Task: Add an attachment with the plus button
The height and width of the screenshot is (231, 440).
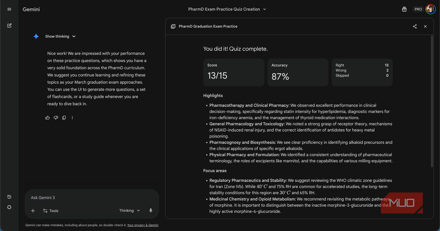Action: 33,211
